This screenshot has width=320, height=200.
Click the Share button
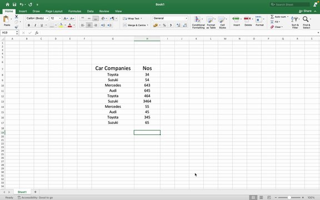click(x=306, y=11)
